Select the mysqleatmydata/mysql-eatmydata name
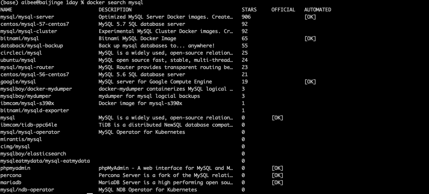This screenshot has width=429, height=194. point(45,161)
